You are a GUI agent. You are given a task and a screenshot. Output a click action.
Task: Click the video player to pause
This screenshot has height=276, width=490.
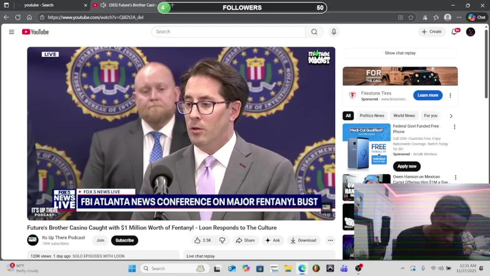[181, 133]
